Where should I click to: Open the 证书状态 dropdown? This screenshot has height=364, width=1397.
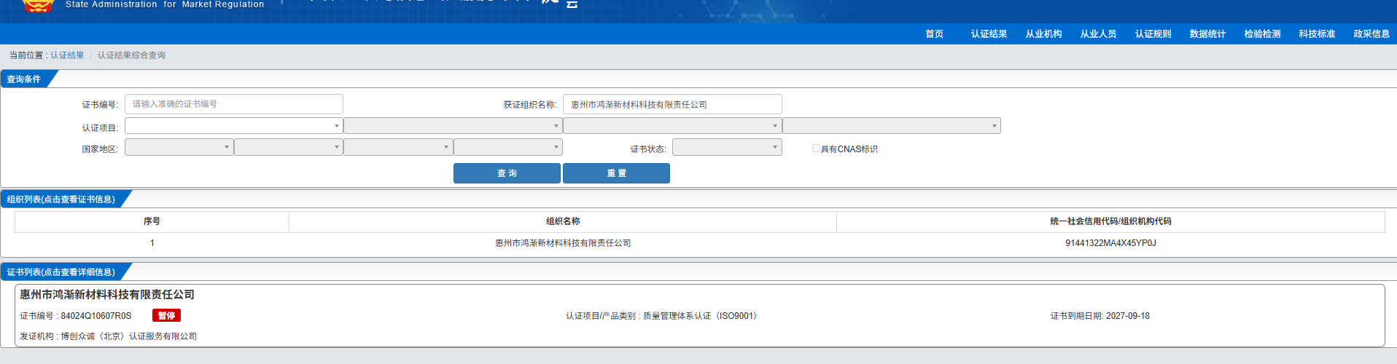pyautogui.click(x=727, y=147)
